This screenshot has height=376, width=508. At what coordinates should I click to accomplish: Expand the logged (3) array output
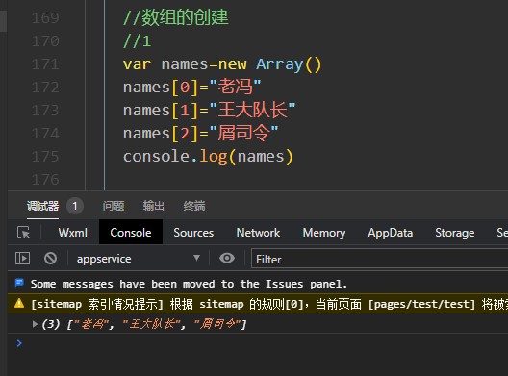pos(35,323)
